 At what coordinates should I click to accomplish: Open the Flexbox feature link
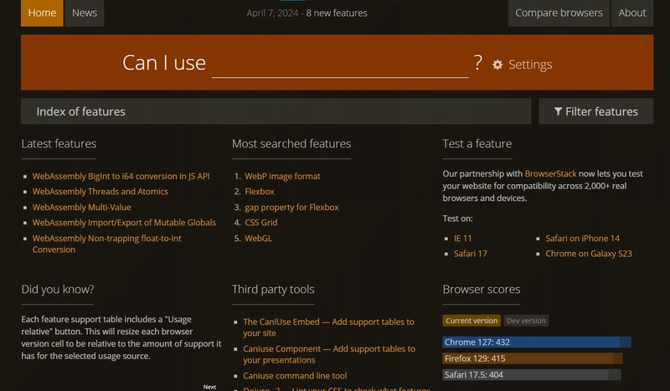click(260, 192)
